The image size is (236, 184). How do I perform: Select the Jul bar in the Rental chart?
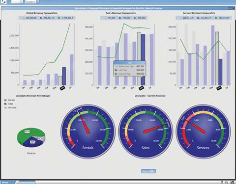(72, 70)
